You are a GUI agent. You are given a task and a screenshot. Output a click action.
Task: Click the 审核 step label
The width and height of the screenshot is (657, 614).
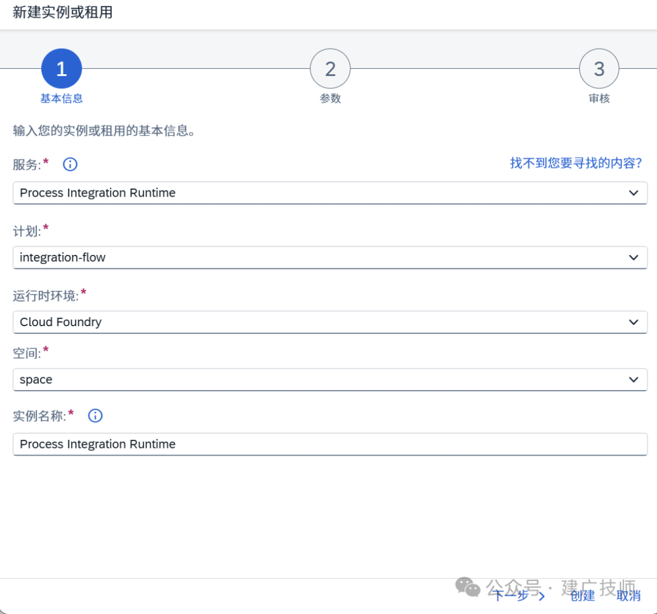coord(599,99)
